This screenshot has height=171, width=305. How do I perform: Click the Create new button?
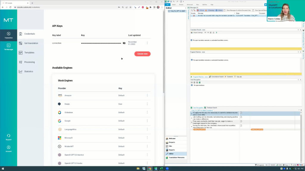pyautogui.click(x=142, y=54)
